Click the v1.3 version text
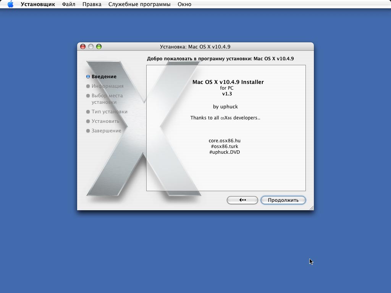The height and width of the screenshot is (293, 391). pyautogui.click(x=227, y=94)
